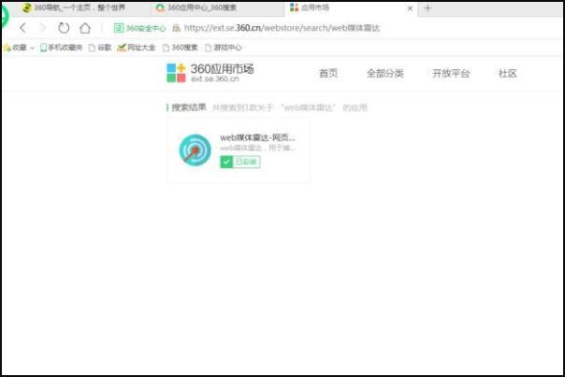This screenshot has width=565, height=377.
Task: Expand the 收藏 dropdown arrow
Action: coord(33,48)
